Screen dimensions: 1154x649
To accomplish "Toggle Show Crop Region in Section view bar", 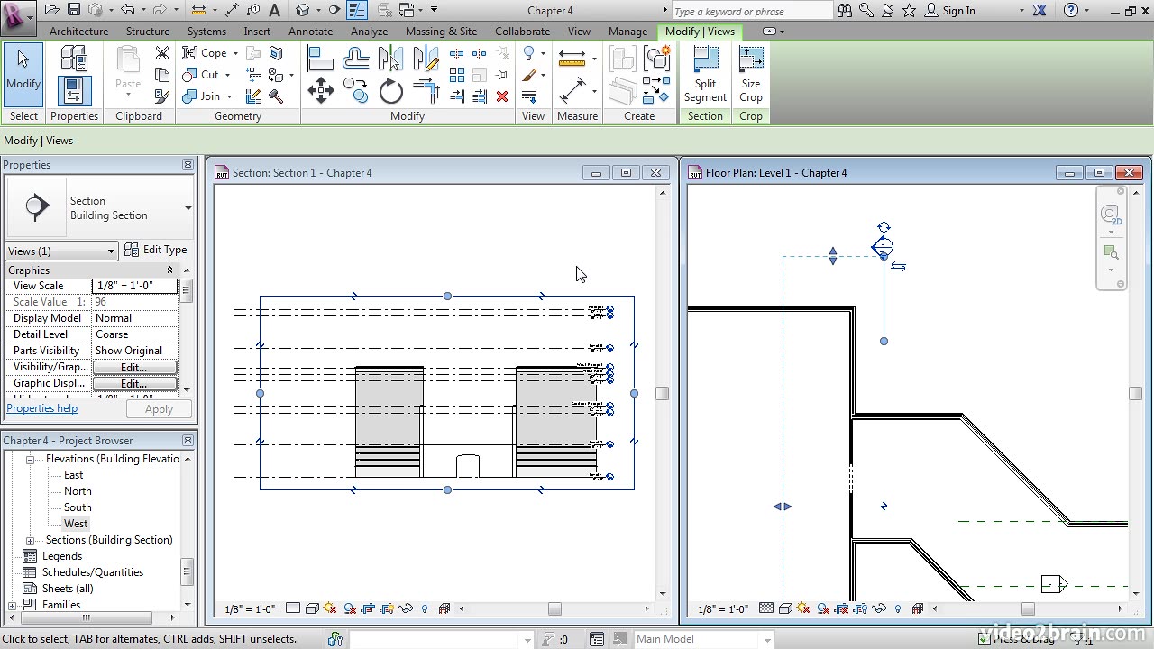I will [x=387, y=608].
